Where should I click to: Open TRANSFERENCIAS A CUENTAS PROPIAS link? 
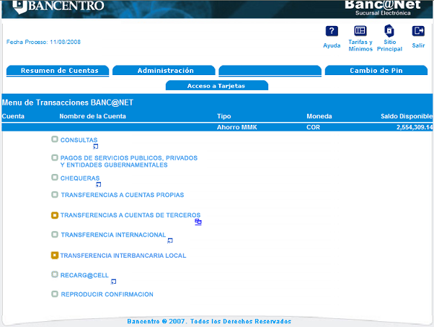[x=123, y=195]
